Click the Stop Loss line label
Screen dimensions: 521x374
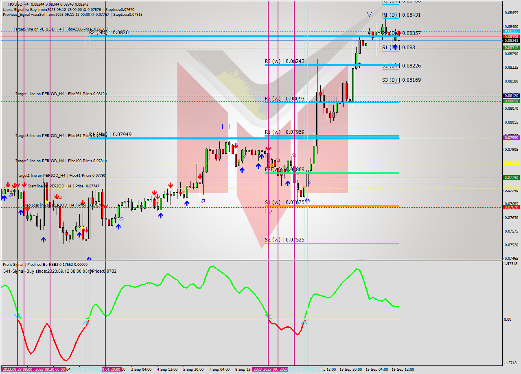pos(63,205)
